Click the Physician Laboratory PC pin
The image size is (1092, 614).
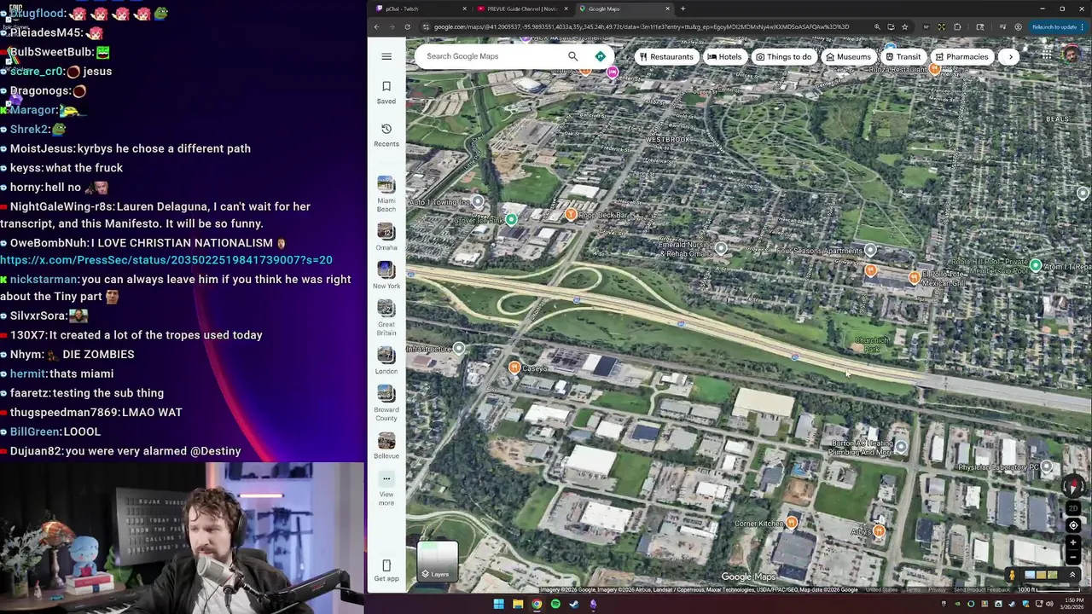point(1047,466)
